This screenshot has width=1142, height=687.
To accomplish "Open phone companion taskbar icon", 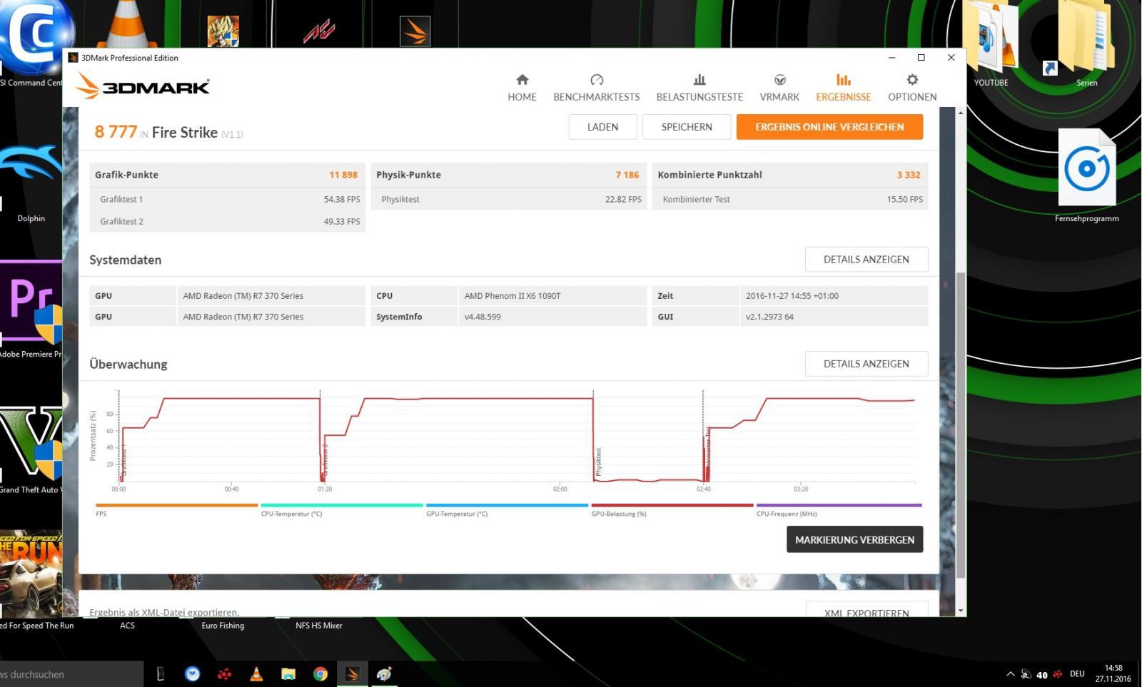I will click(x=160, y=674).
